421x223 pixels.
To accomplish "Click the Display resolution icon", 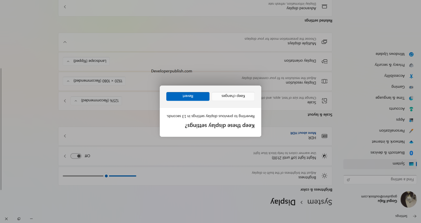I will pyautogui.click(x=324, y=81).
